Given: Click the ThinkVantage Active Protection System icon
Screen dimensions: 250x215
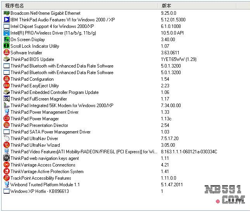Looking at the screenshot, I should 7,172.
